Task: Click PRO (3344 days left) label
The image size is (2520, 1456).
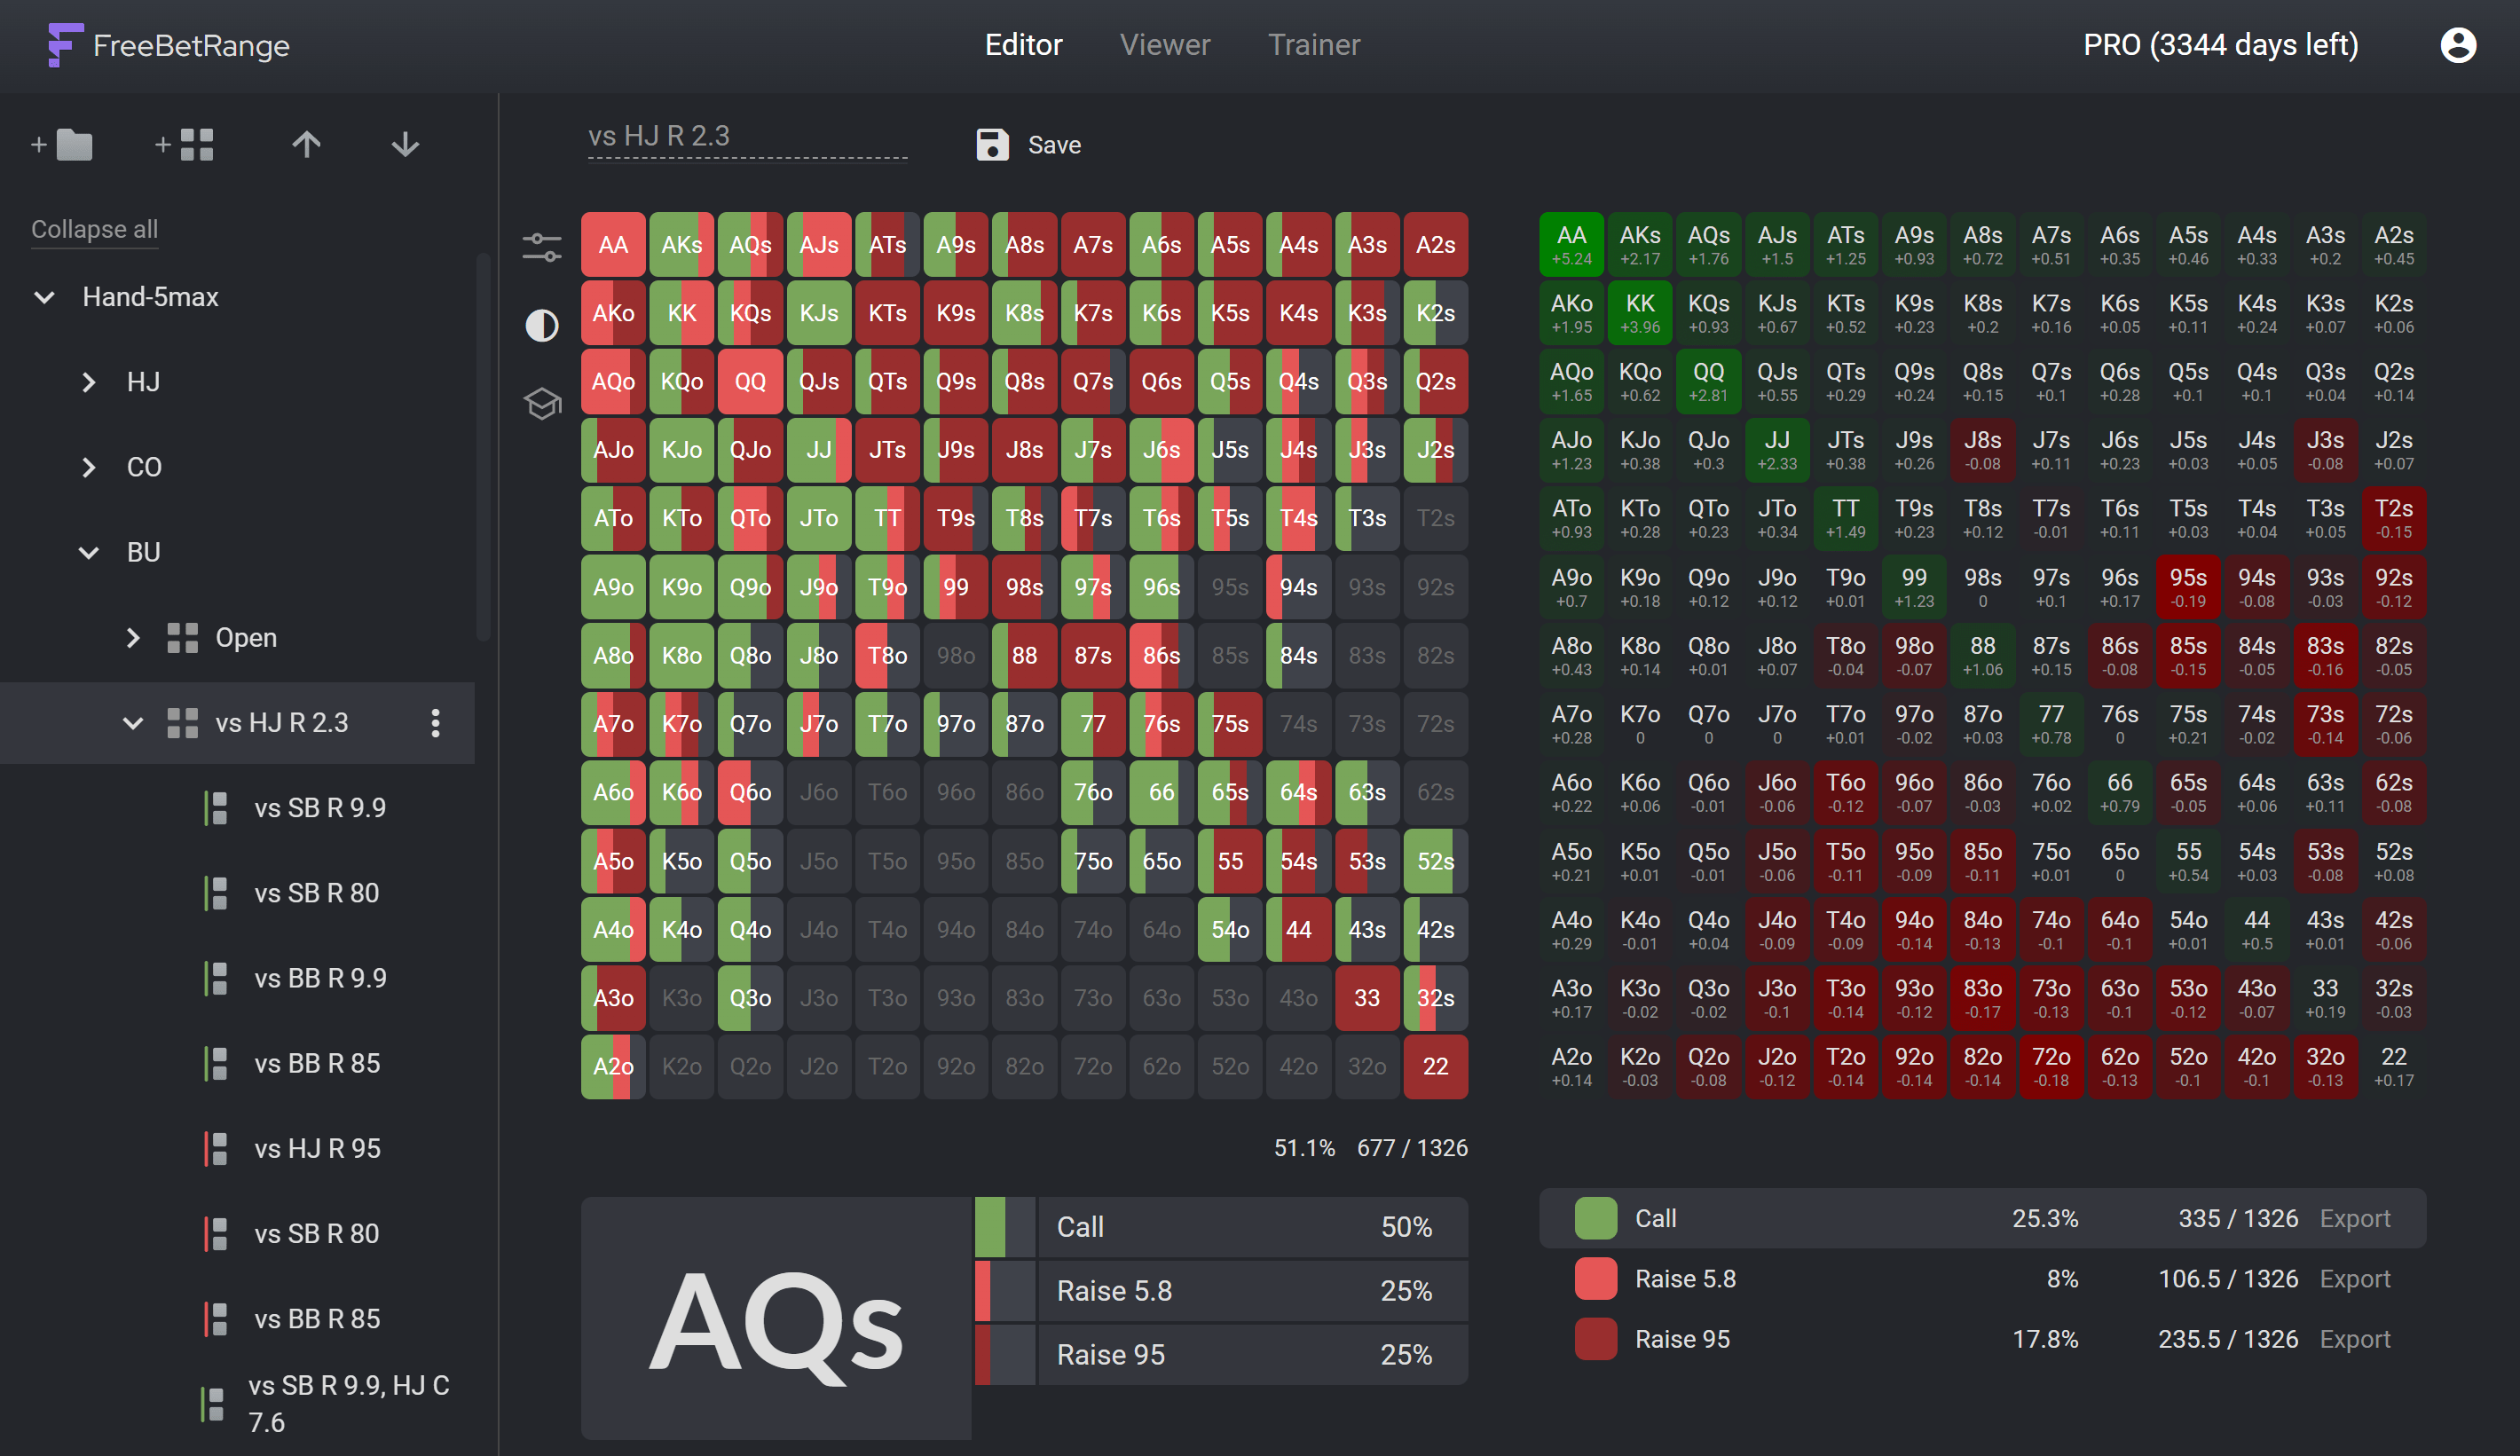Action: tap(2221, 45)
